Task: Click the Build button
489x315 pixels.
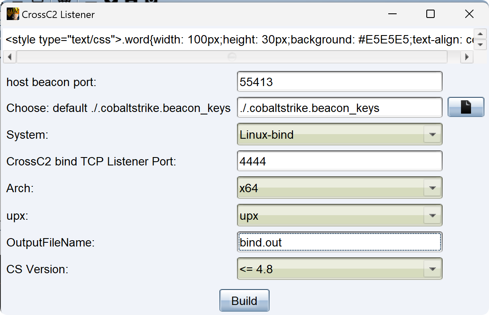Action: pyautogui.click(x=244, y=301)
